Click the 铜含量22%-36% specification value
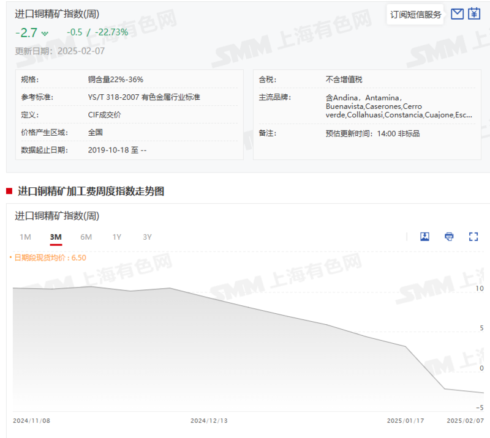 [x=116, y=80]
